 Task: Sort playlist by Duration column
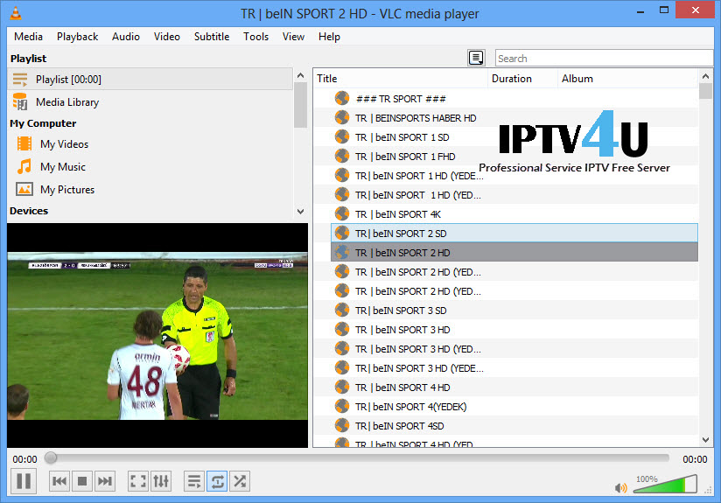tap(523, 79)
